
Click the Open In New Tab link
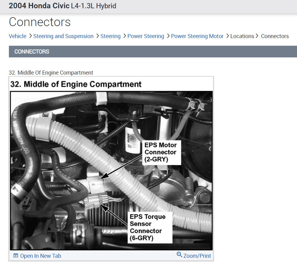(40, 256)
